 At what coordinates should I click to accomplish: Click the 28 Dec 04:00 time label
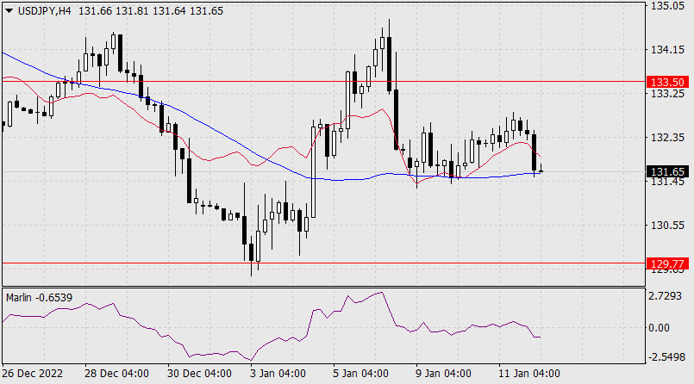(117, 375)
